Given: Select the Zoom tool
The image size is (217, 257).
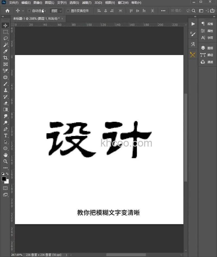Looking at the screenshot, I should coord(5,161).
